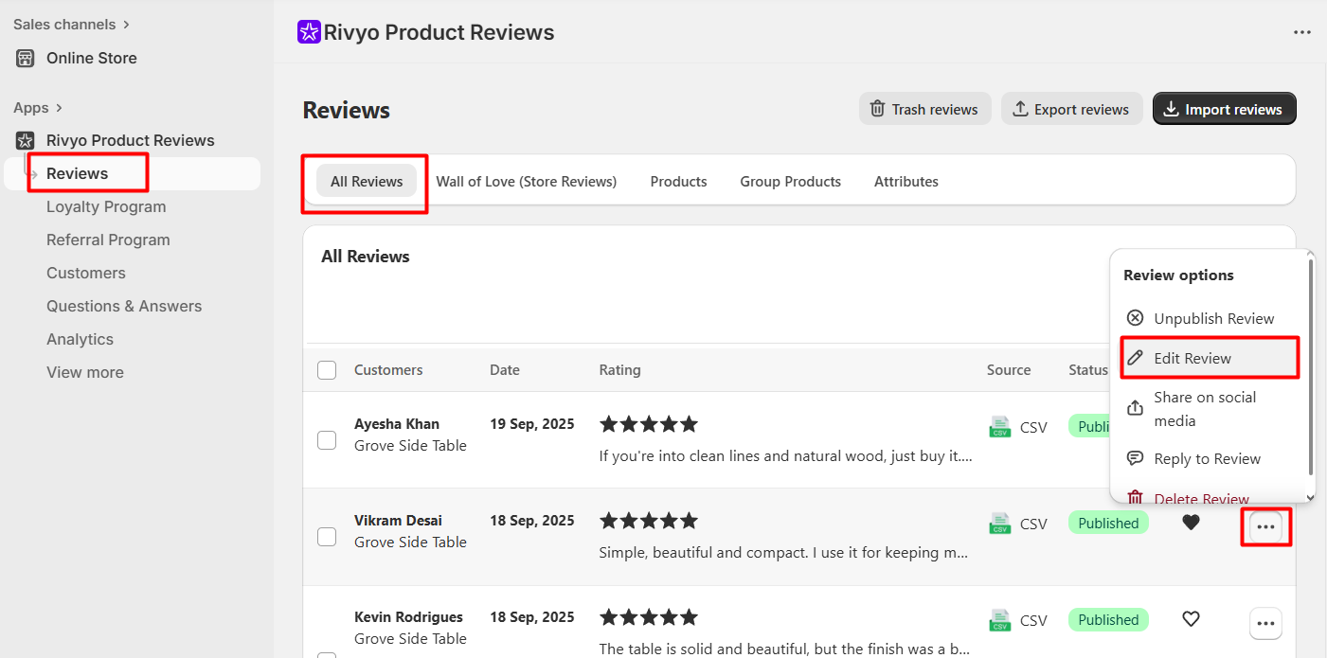
Task: Select Ayesha Khan review checkbox
Action: 327,440
